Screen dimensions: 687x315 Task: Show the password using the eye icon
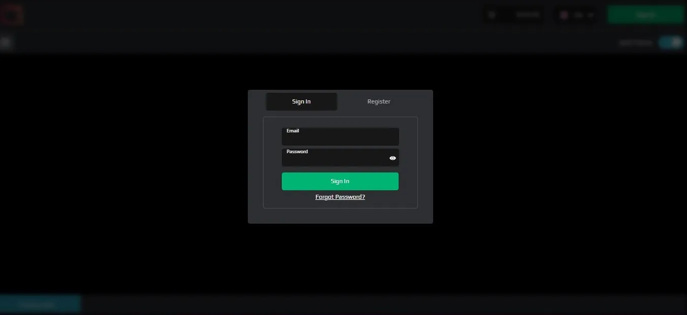[392, 158]
